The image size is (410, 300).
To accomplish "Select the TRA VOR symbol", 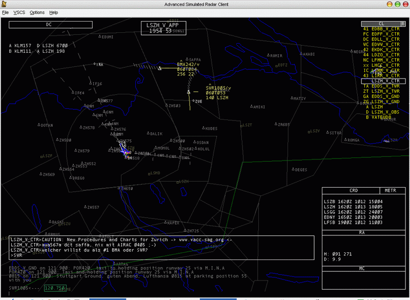I will click(95, 64).
